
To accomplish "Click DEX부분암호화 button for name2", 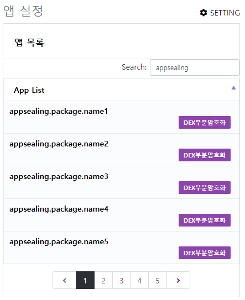I will coord(205,155).
